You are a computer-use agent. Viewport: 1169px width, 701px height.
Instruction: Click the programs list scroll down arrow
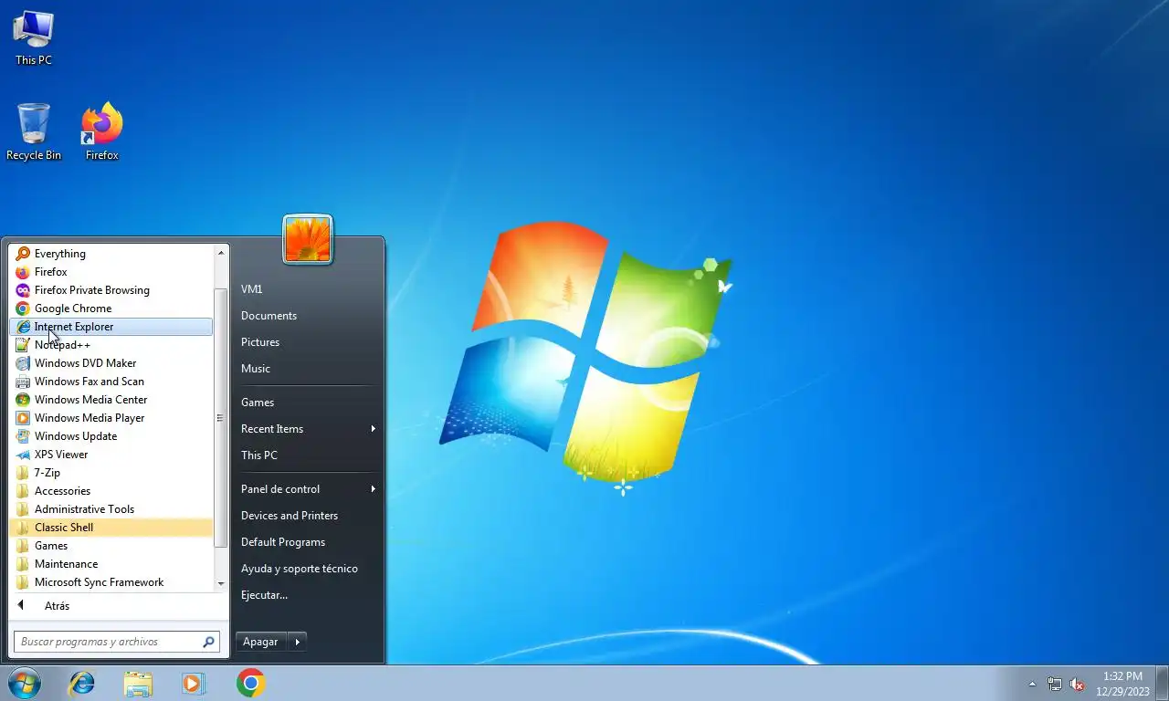(220, 583)
